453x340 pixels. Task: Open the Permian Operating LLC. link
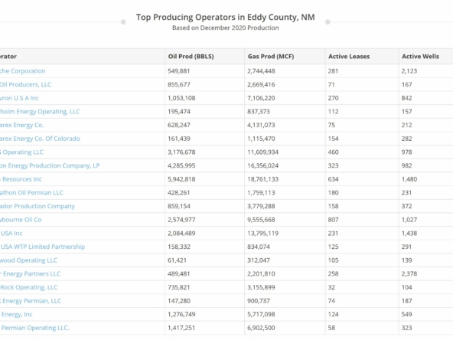[34, 328]
